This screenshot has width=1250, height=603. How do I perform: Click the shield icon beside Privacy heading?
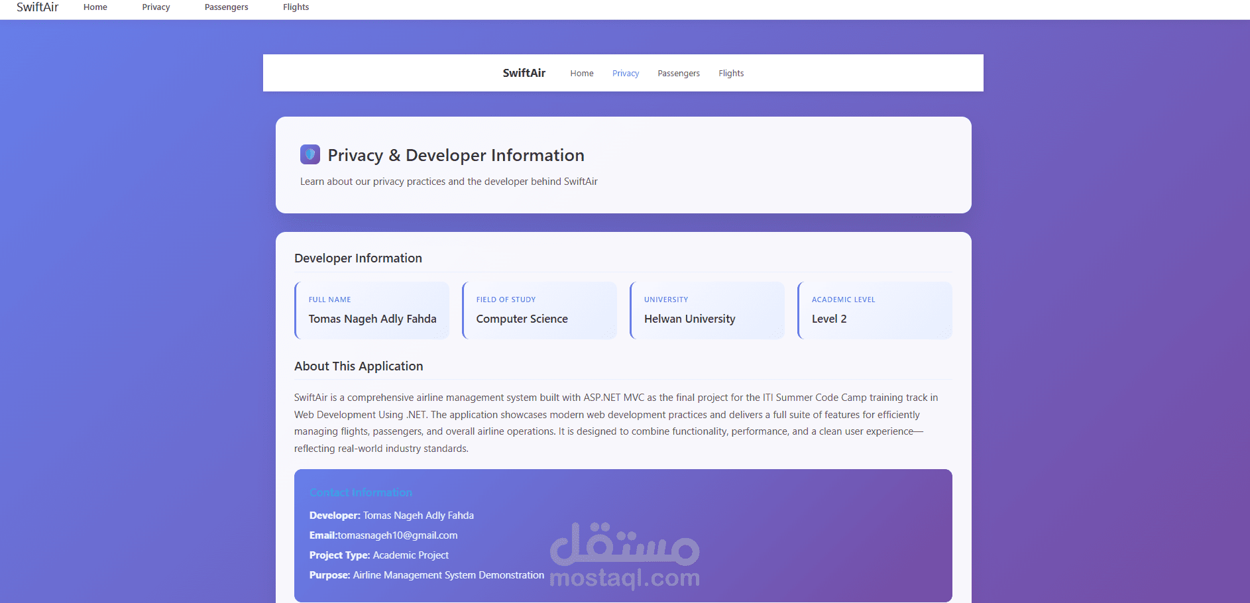click(x=310, y=154)
